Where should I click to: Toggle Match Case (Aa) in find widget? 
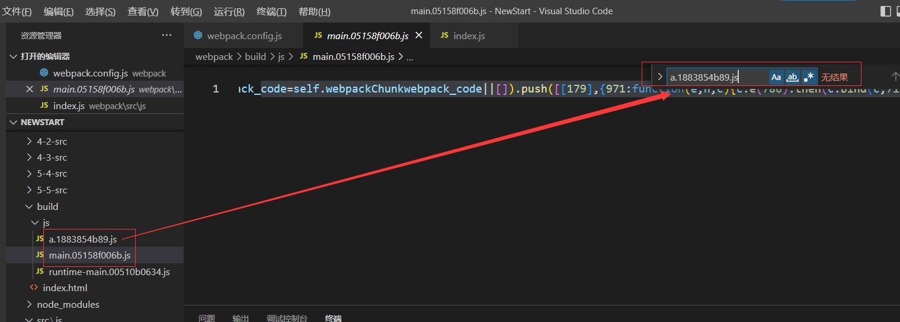click(776, 77)
